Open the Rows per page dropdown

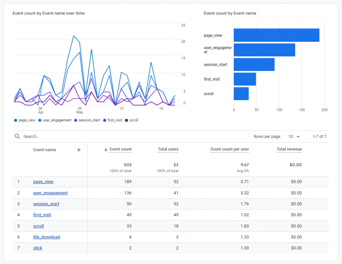pyautogui.click(x=294, y=137)
